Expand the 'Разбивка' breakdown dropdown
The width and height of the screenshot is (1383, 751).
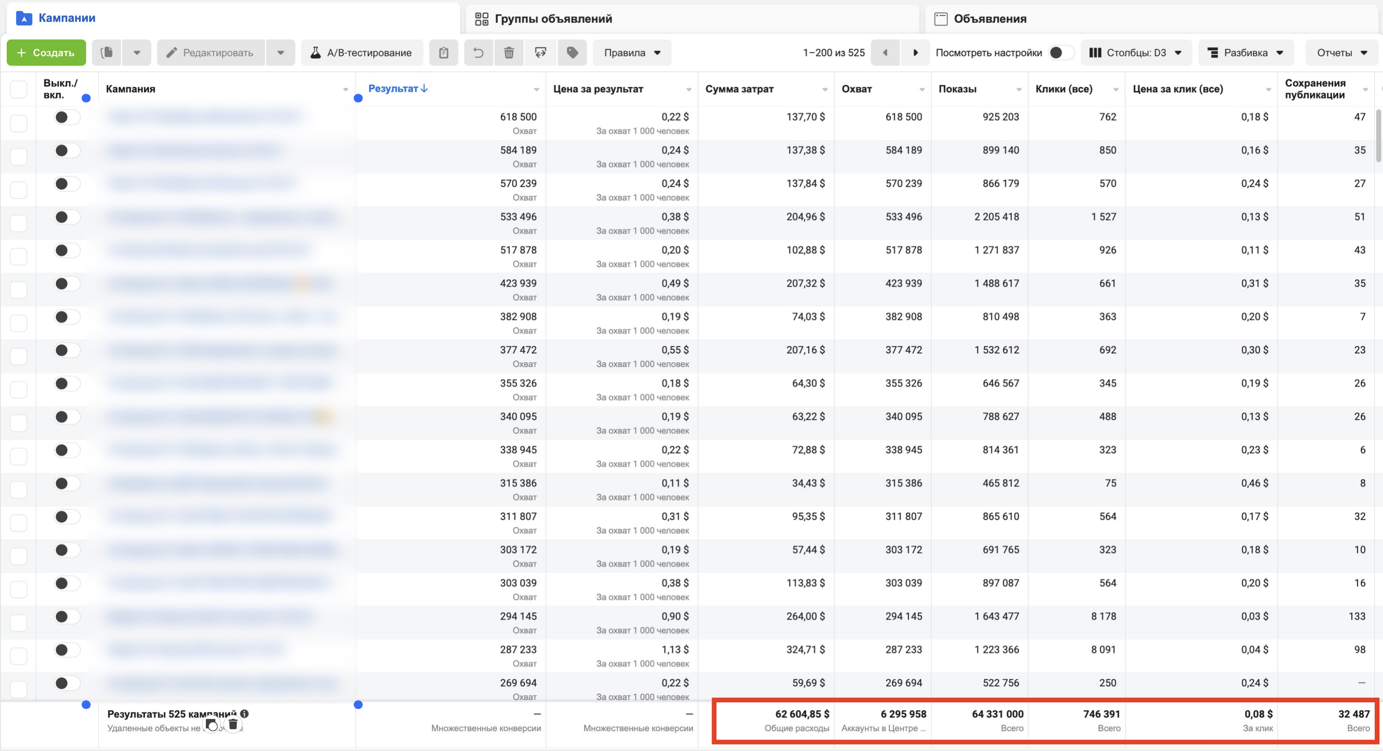1246,53
